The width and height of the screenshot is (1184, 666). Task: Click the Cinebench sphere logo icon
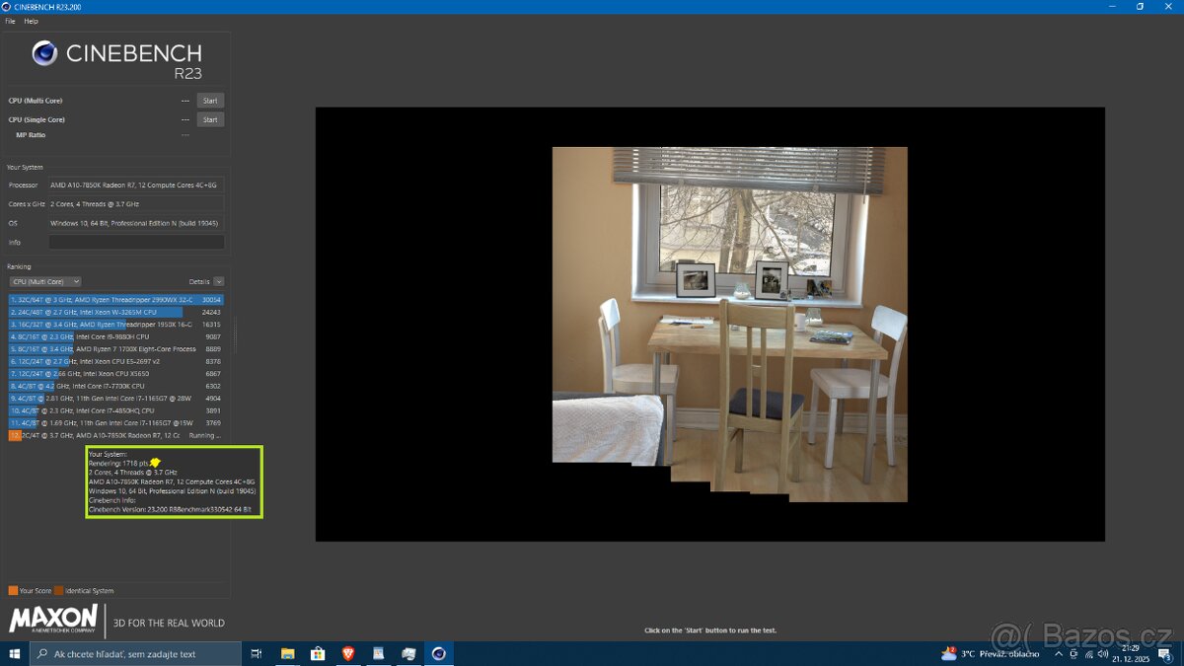(44, 53)
